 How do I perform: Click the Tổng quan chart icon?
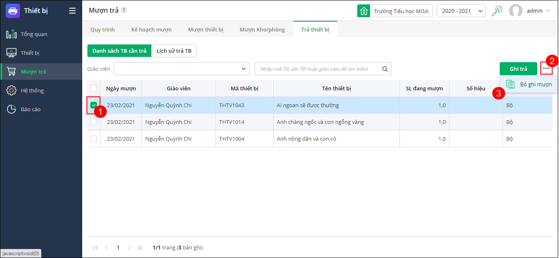pyautogui.click(x=11, y=34)
